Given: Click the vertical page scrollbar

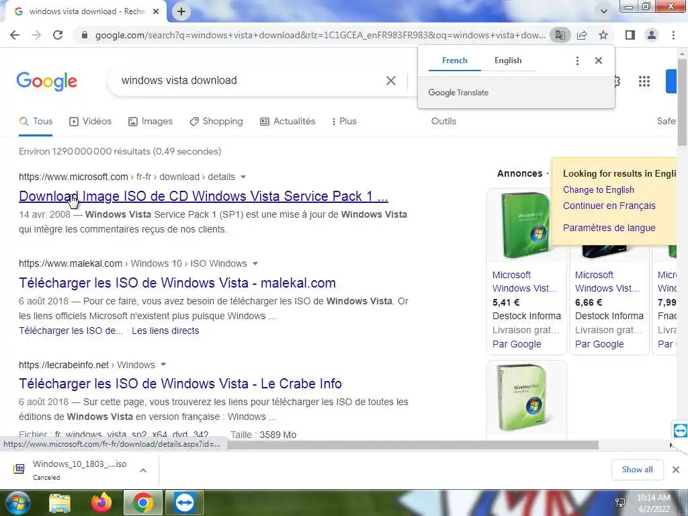Looking at the screenshot, I should (683, 102).
